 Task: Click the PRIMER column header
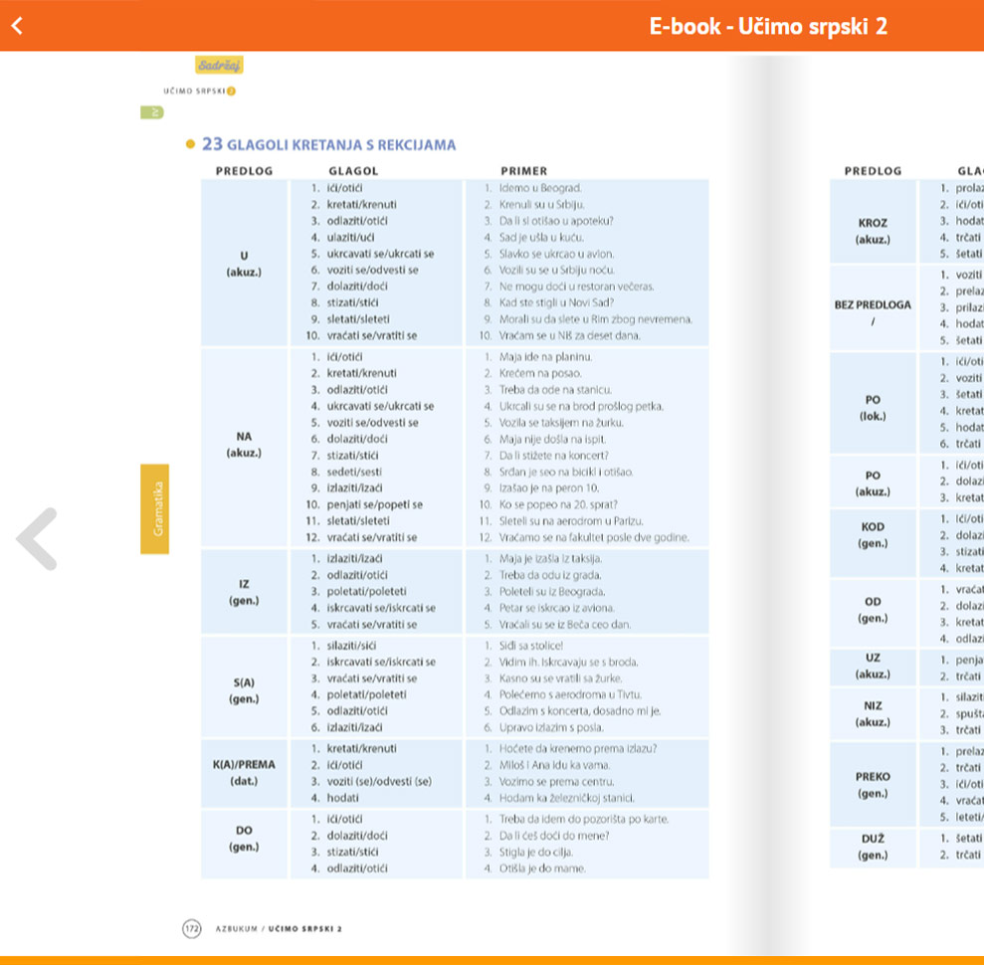pyautogui.click(x=523, y=171)
